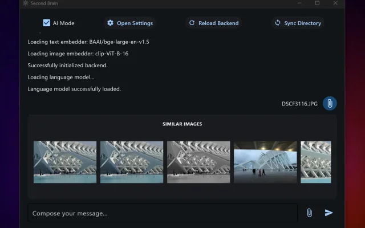Click the Second Brain app icon in title bar
This screenshot has width=365, height=228.
(26, 3)
